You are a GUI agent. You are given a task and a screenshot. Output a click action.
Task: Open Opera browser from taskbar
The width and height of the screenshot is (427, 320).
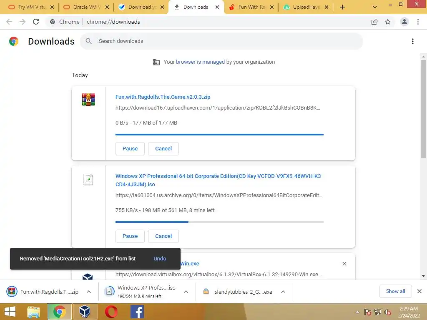pos(111,312)
